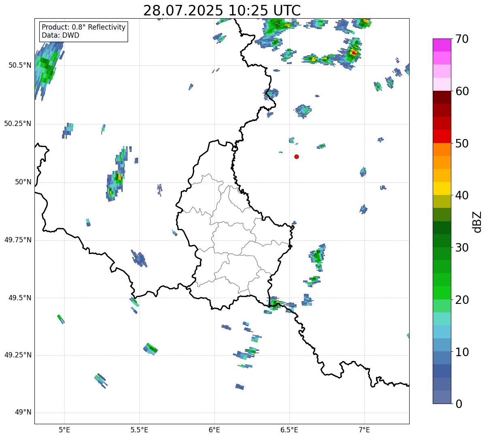Viewport: 487px width, 438px height.
Task: Click the 6°E longitude label
Action: (x=214, y=429)
